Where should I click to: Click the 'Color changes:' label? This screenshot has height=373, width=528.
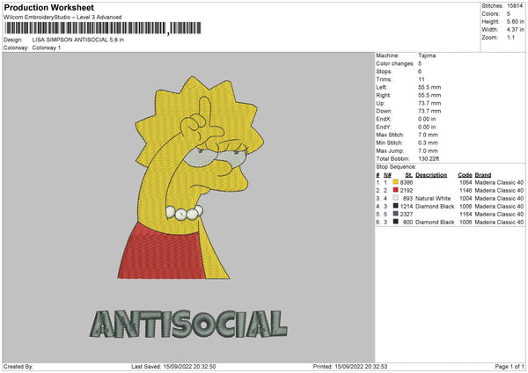point(395,63)
